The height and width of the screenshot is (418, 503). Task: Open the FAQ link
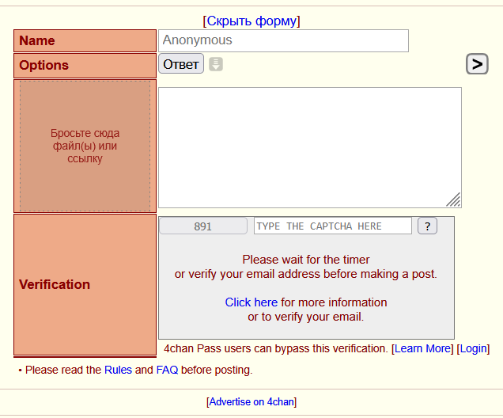click(x=167, y=370)
